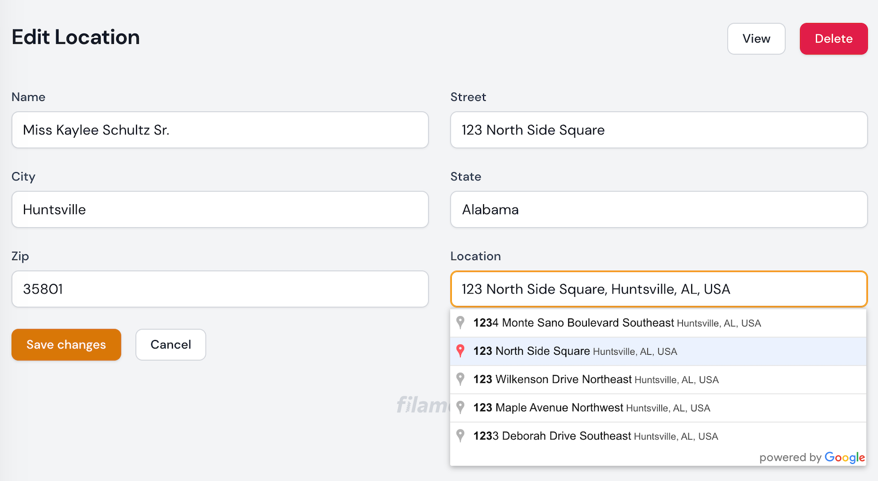Image resolution: width=878 pixels, height=481 pixels.
Task: Click the State field showing Alabama
Action: pyautogui.click(x=658, y=209)
